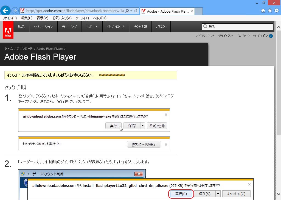This screenshot has width=281, height=200.
Task: Click the ダウンロードの表示 button
Action: pos(144,144)
